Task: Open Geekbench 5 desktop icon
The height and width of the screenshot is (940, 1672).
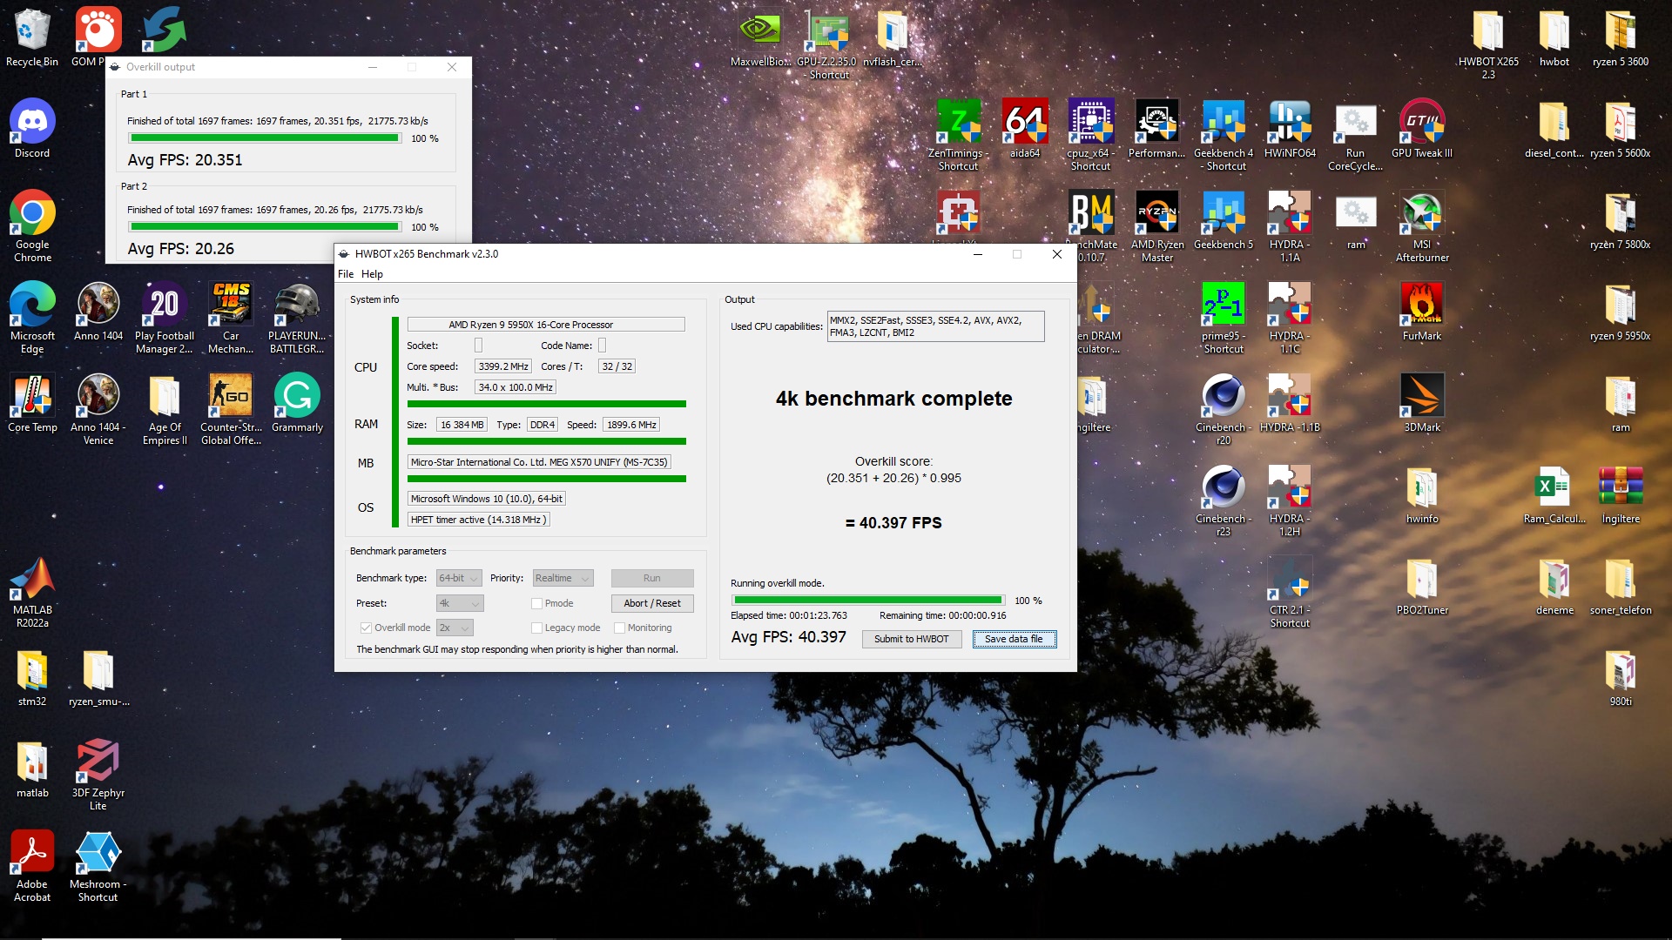Action: 1224,220
